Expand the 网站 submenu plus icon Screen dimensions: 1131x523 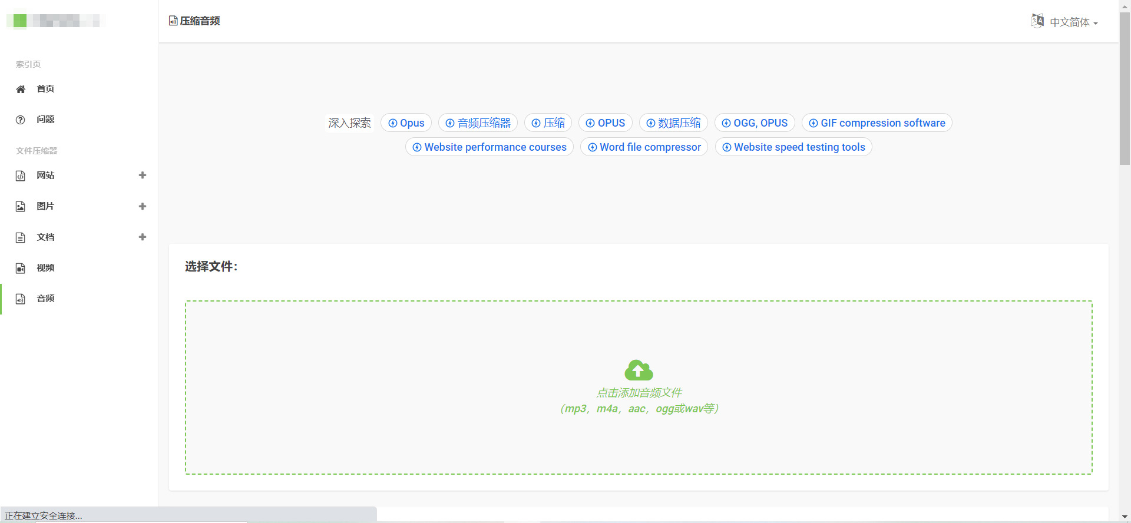(x=142, y=175)
